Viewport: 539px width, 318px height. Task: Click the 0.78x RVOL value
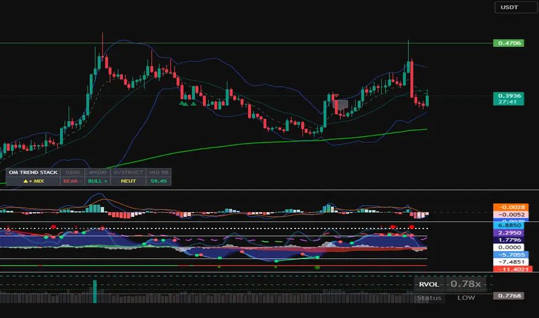point(466,284)
